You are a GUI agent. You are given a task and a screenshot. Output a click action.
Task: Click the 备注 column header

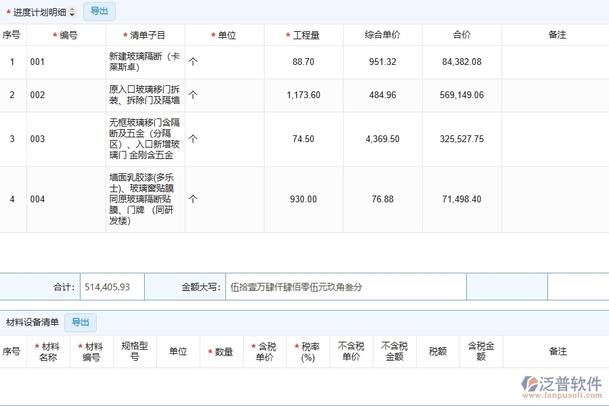558,35
